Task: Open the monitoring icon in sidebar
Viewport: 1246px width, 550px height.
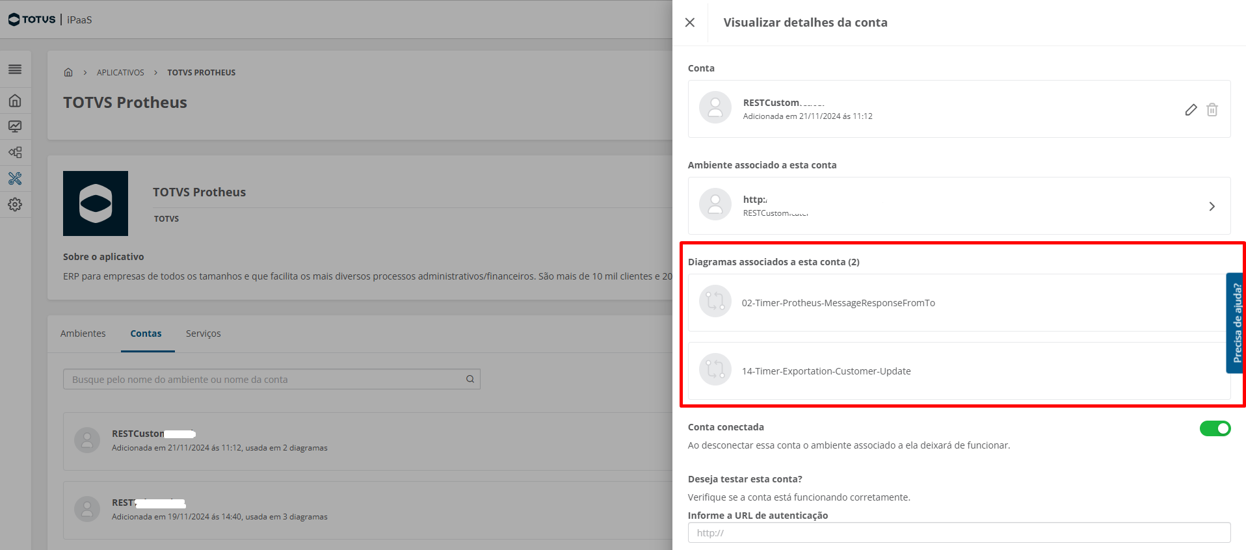Action: (15, 127)
